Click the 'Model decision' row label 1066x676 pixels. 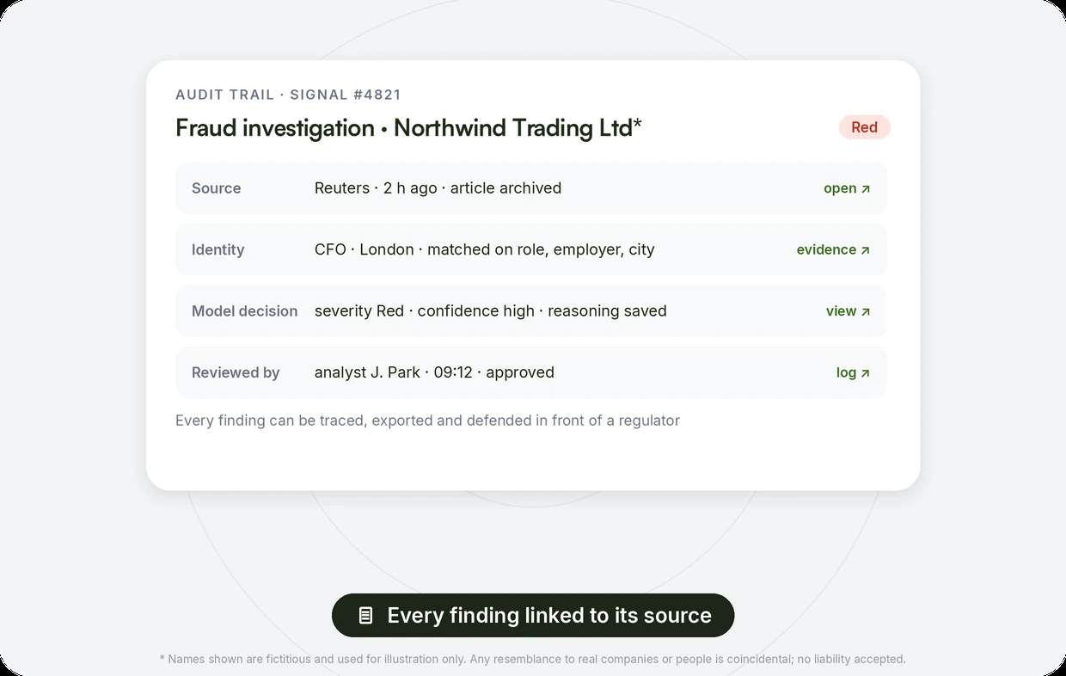[244, 311]
